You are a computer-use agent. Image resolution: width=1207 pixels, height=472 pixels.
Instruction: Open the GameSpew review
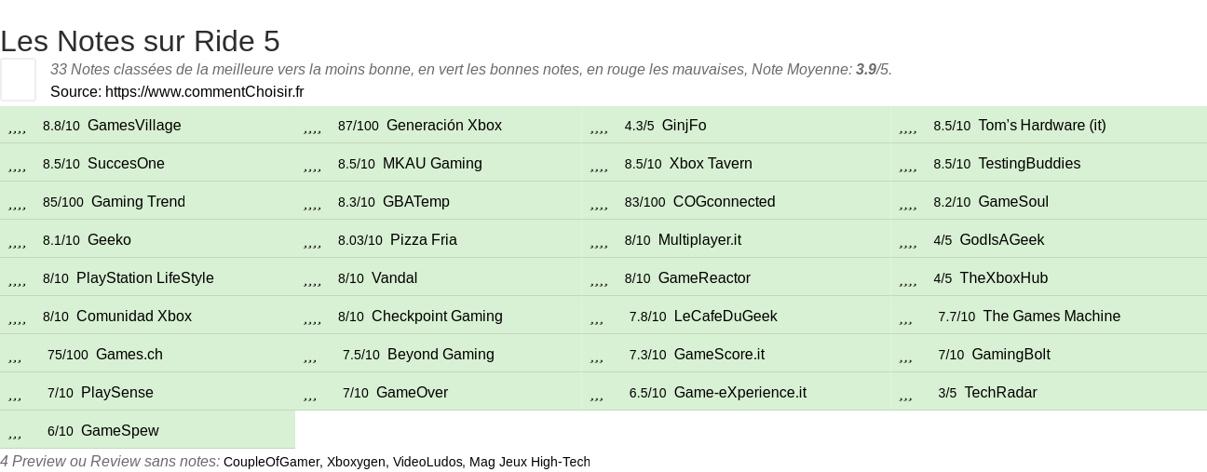tap(120, 431)
